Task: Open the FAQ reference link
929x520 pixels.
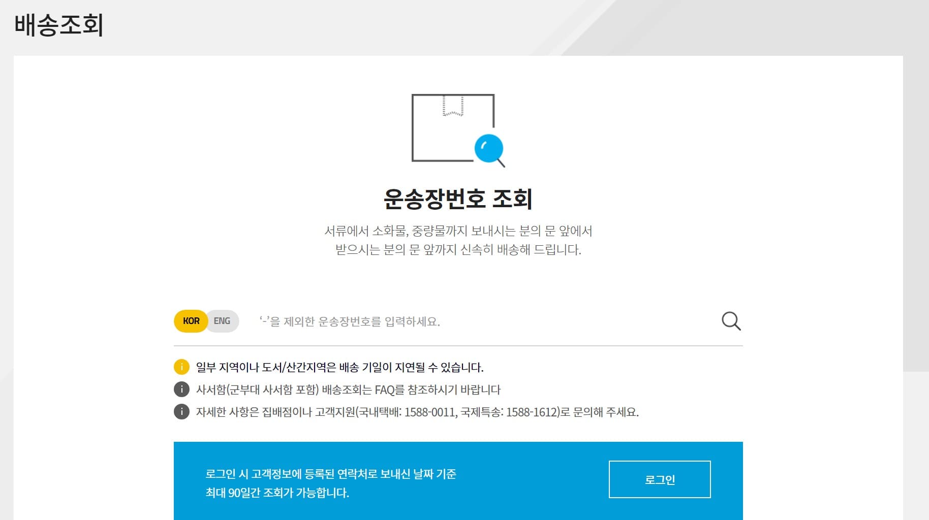Action: pyautogui.click(x=384, y=389)
